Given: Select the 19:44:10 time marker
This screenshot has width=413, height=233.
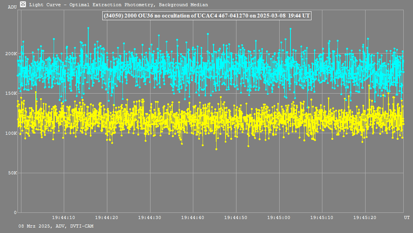Looking at the screenshot, I should tap(63, 218).
